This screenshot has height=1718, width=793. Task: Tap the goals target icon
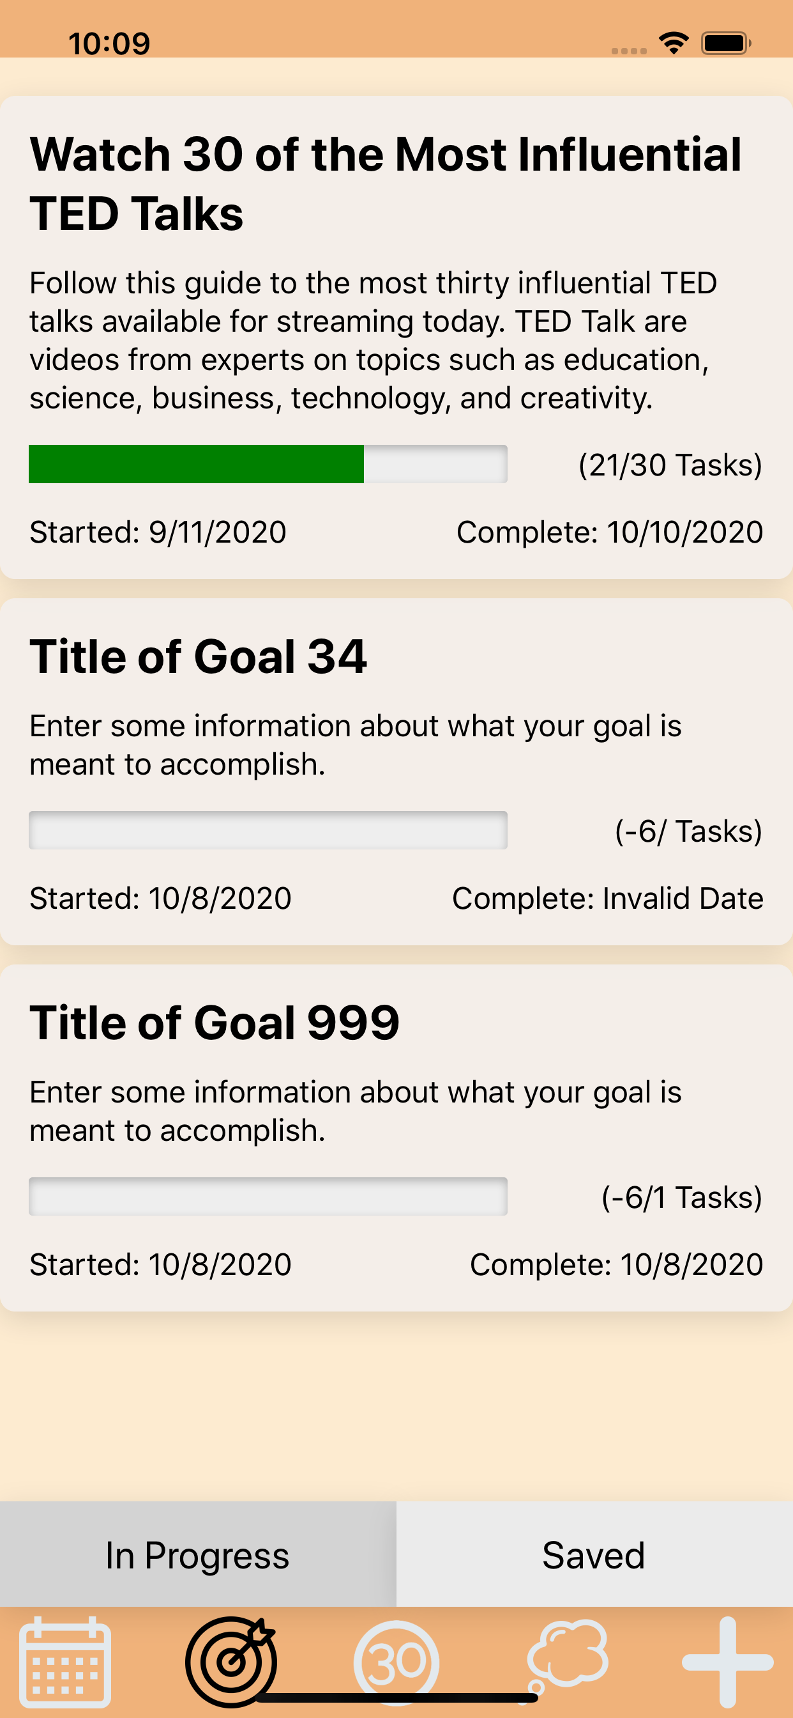[x=230, y=1660]
